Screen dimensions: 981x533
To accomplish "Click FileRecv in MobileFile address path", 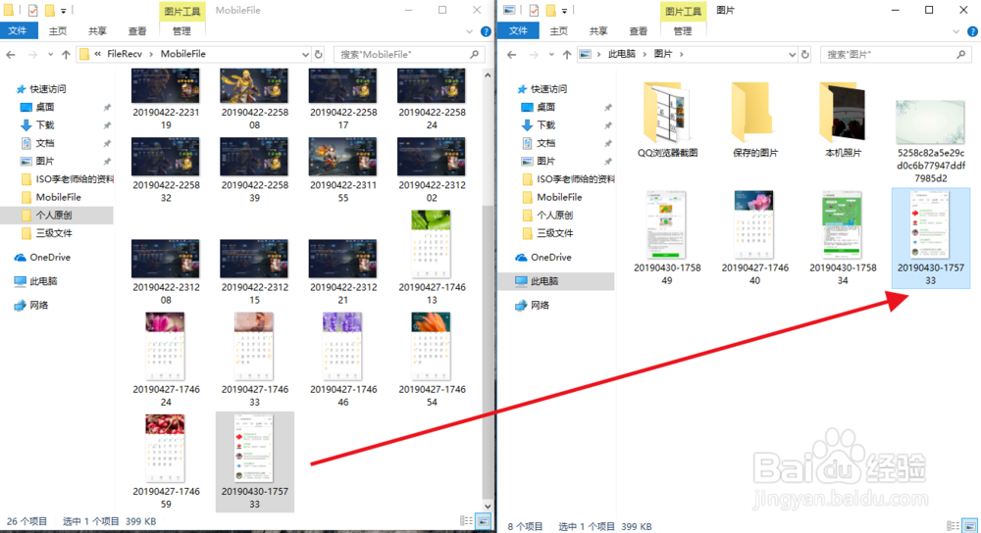I will click(125, 54).
